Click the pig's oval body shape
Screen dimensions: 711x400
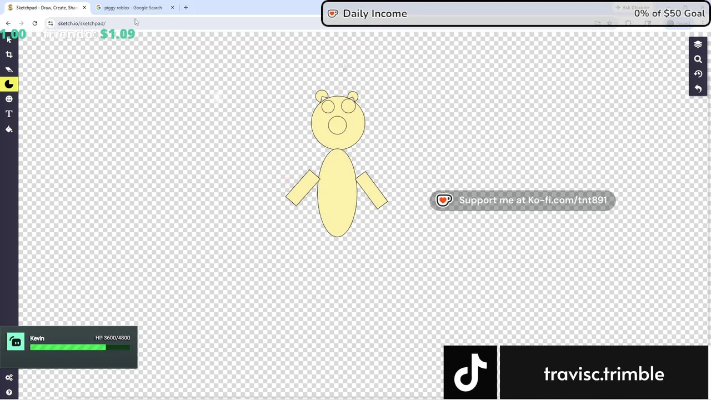(x=337, y=193)
